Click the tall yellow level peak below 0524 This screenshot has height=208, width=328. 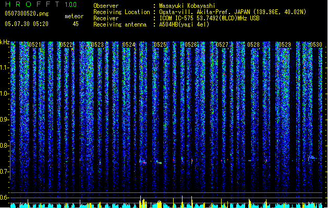(140, 201)
